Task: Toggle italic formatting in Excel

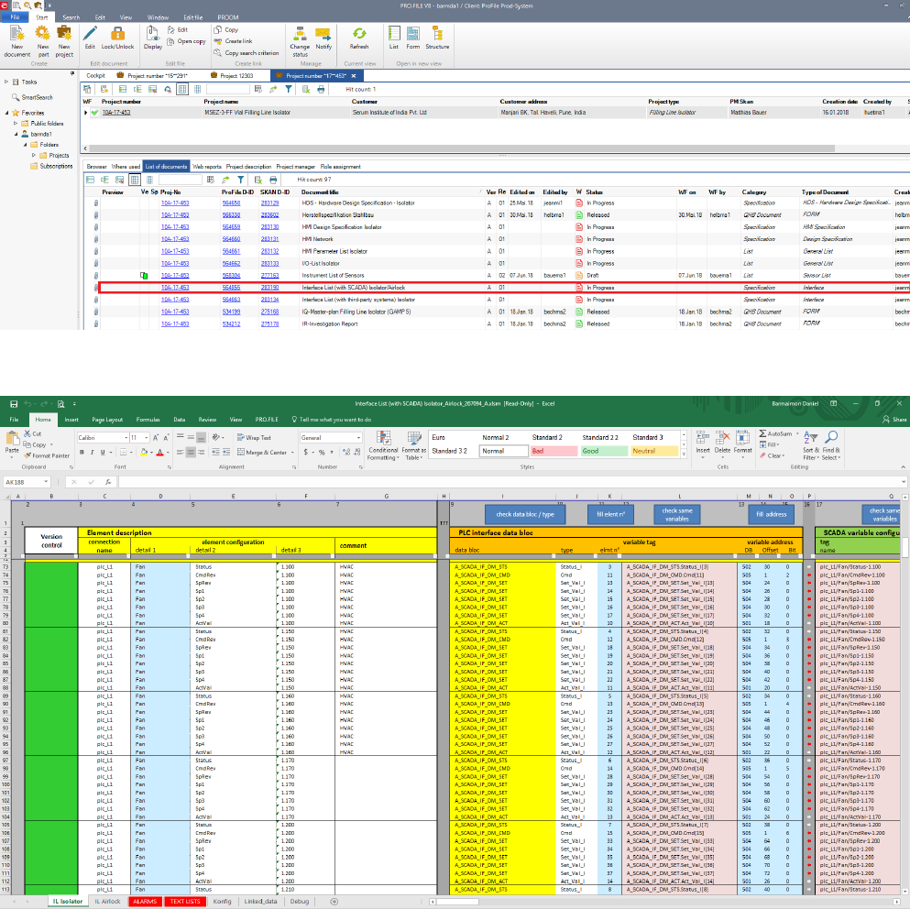Action: point(93,452)
